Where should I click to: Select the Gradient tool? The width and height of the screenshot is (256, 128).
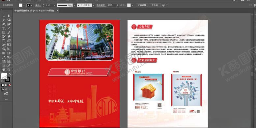click(x=9, y=53)
